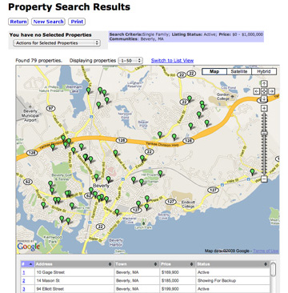Pan the map north with up arrow
This screenshot has width=288, height=293.
tap(264, 83)
